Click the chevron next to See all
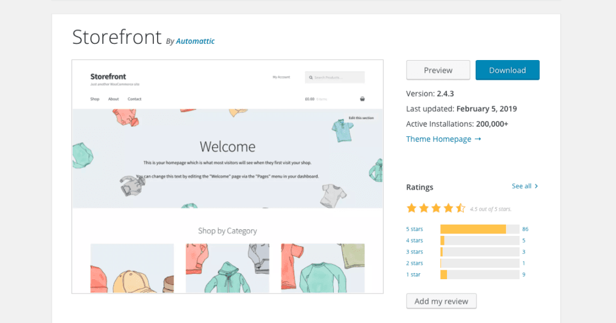 point(536,186)
